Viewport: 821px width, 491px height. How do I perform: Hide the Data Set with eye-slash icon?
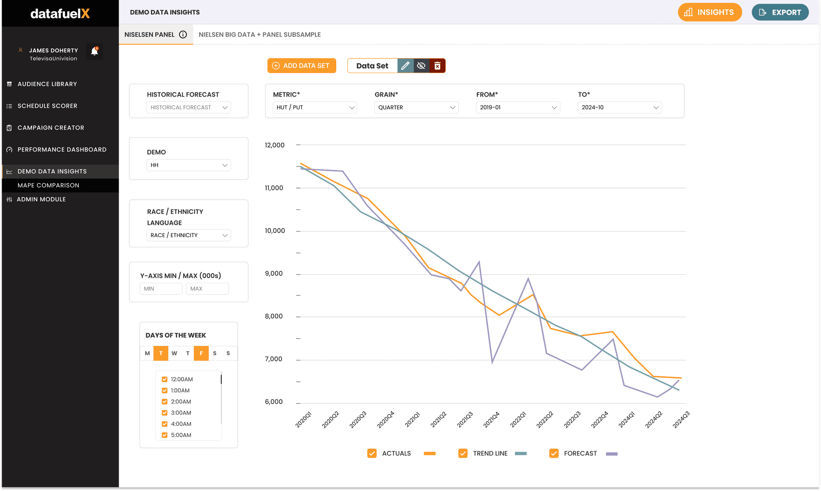(421, 66)
